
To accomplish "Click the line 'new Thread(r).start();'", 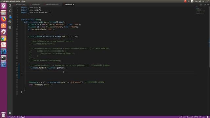I will tap(41, 85).
